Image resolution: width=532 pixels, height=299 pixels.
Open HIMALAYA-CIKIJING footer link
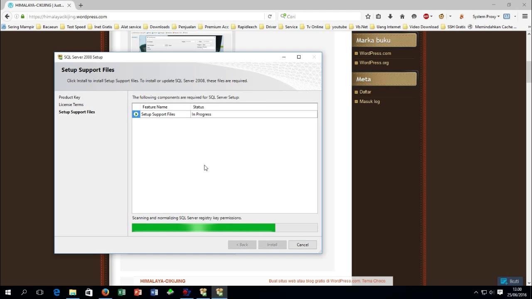tap(163, 281)
